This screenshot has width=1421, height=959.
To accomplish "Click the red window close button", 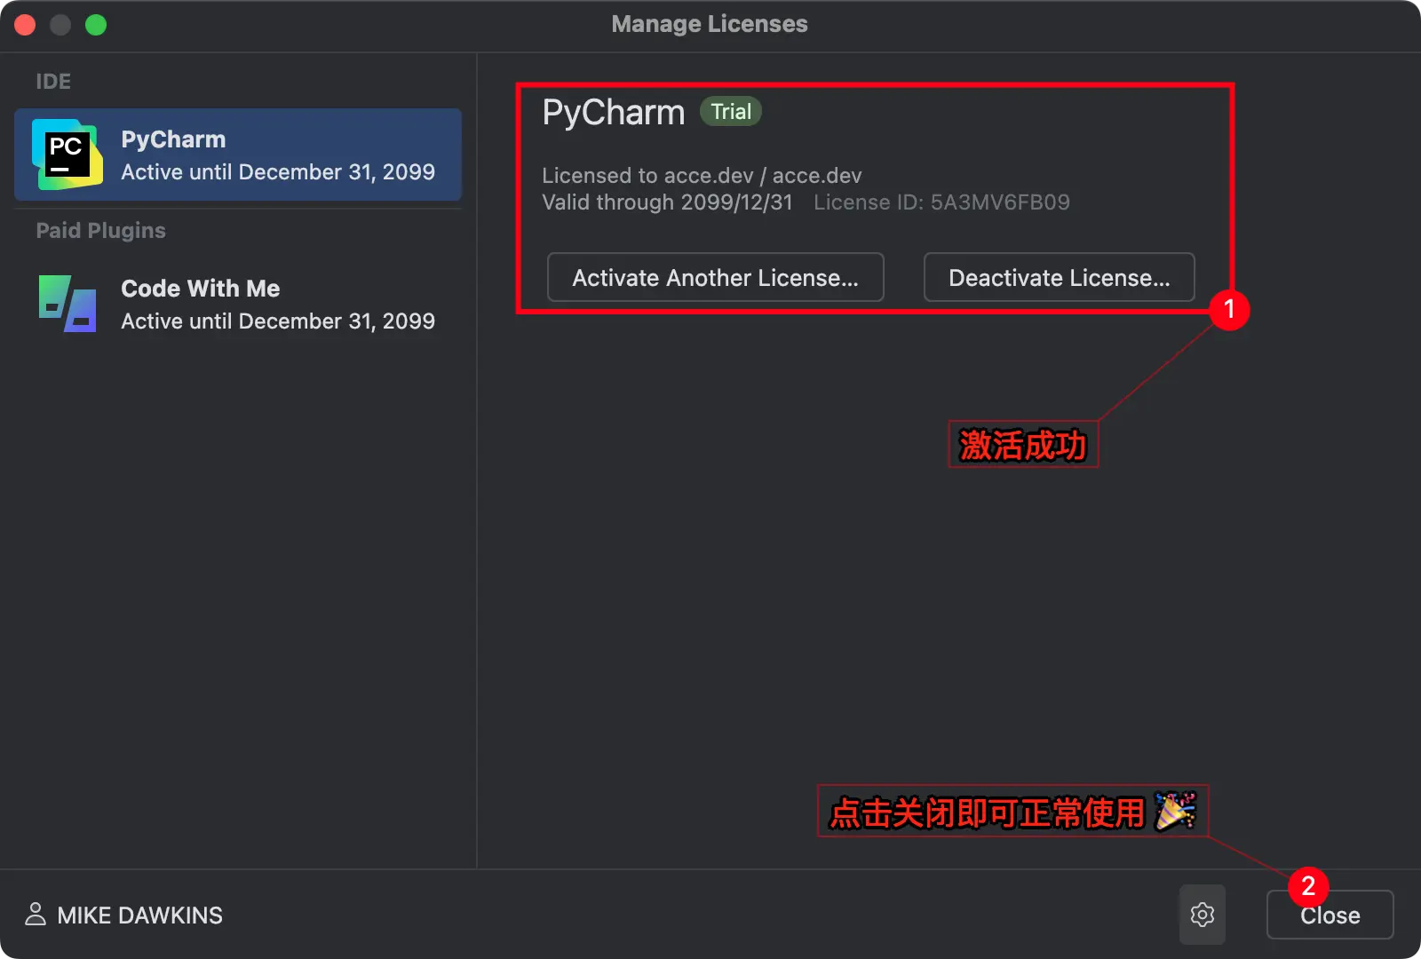I will (x=25, y=25).
